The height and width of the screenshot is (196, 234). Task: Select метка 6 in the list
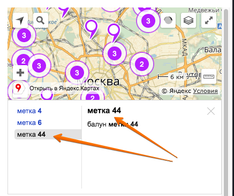(x=29, y=123)
